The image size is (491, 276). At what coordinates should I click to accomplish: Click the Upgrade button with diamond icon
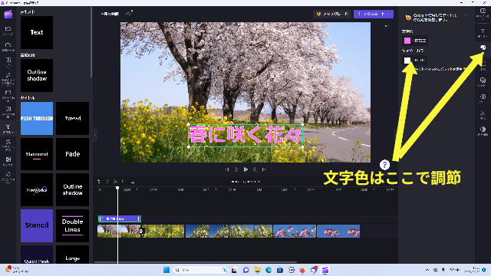click(x=332, y=14)
